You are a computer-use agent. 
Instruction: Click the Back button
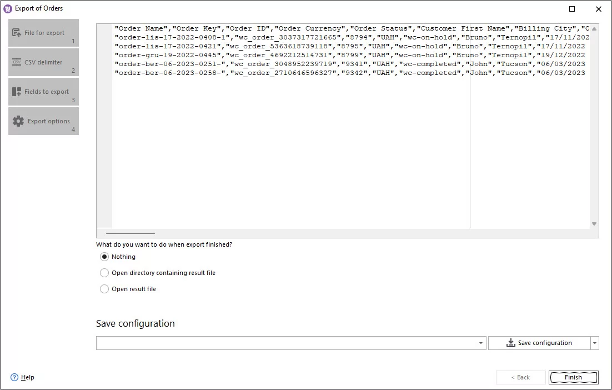click(520, 377)
